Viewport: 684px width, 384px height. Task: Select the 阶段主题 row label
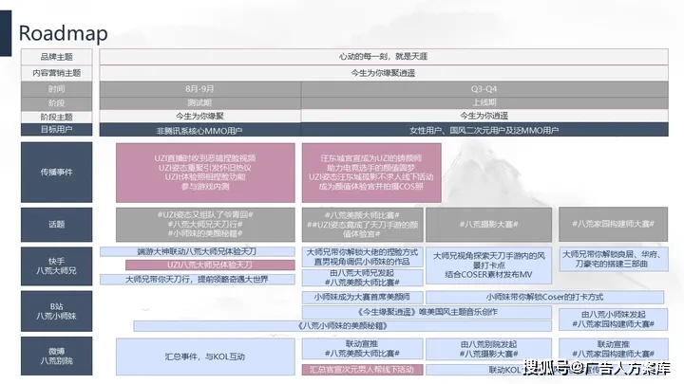[57, 117]
